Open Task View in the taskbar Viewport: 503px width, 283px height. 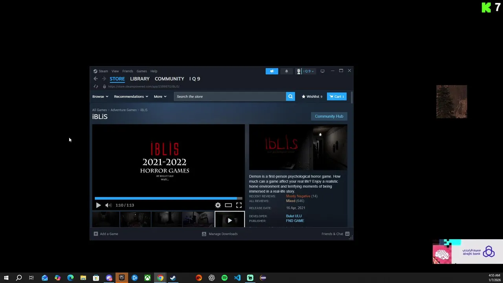click(31, 278)
